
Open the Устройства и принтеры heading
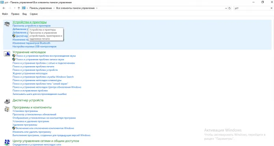pyautogui.click(x=30, y=22)
